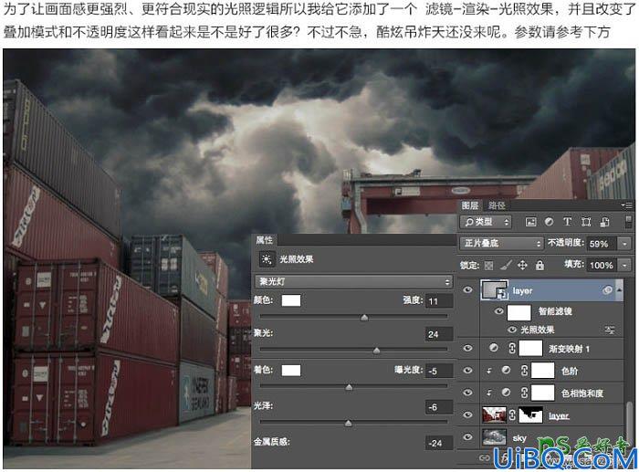
Task: Hide the 色阶 layer
Action: pos(467,370)
